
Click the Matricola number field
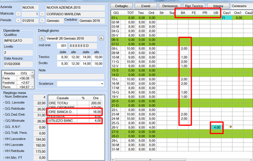(30, 14)
